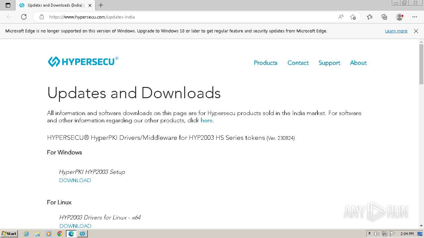Open the media player taskbar icon
Viewport: 424px width, 238px height.
[x=49, y=234]
